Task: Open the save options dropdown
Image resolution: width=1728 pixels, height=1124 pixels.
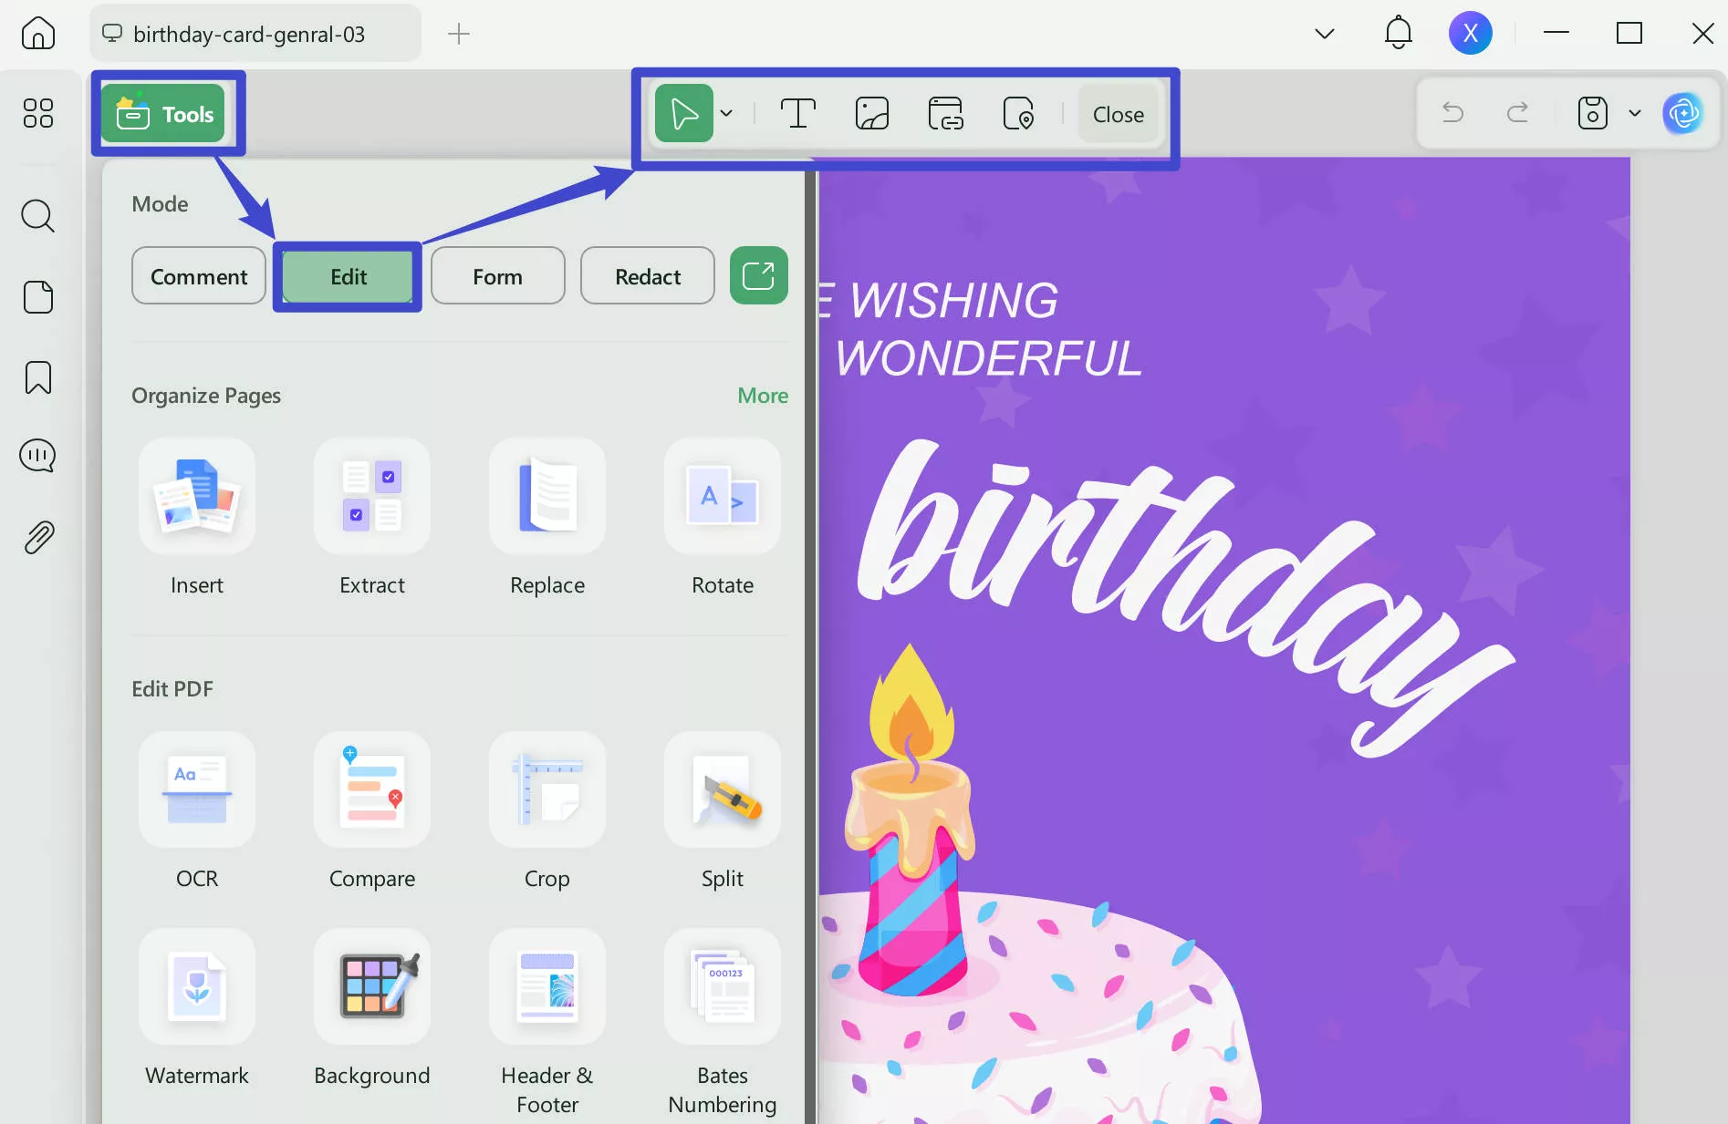Action: pyautogui.click(x=1634, y=112)
